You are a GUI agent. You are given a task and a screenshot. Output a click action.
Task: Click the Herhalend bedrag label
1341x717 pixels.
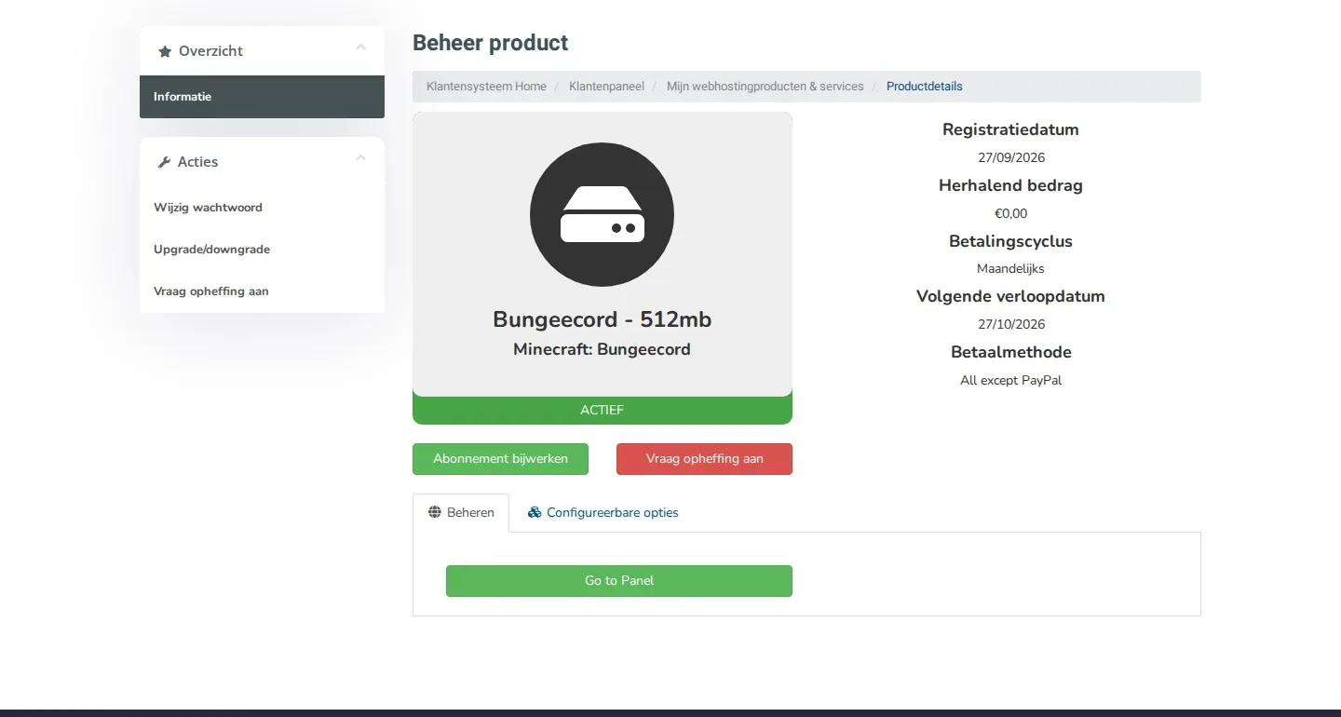pos(1010,185)
